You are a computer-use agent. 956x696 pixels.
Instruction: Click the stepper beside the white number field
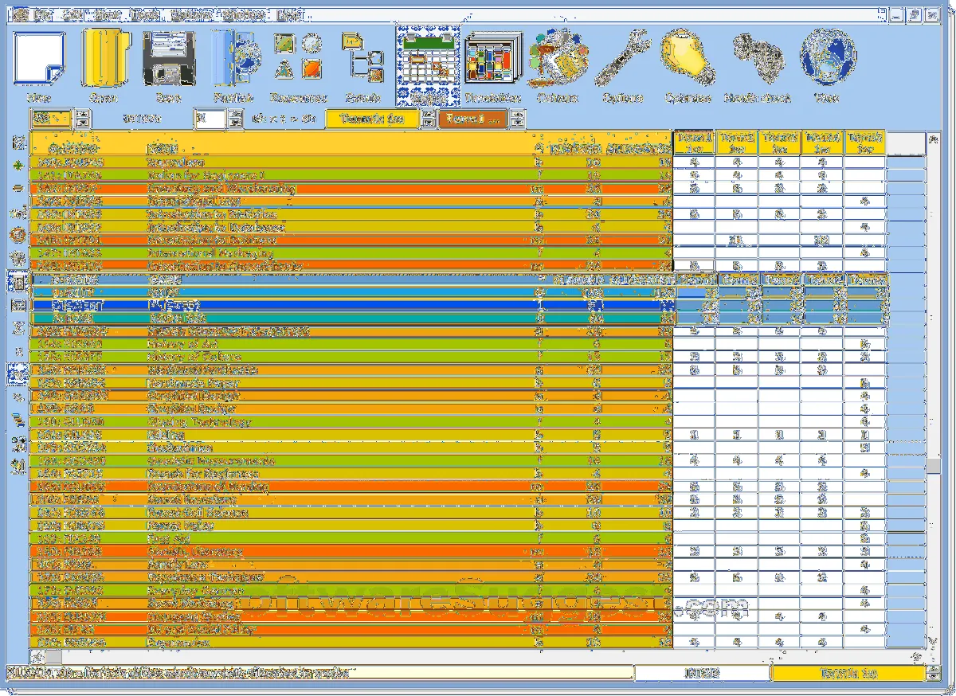[235, 119]
